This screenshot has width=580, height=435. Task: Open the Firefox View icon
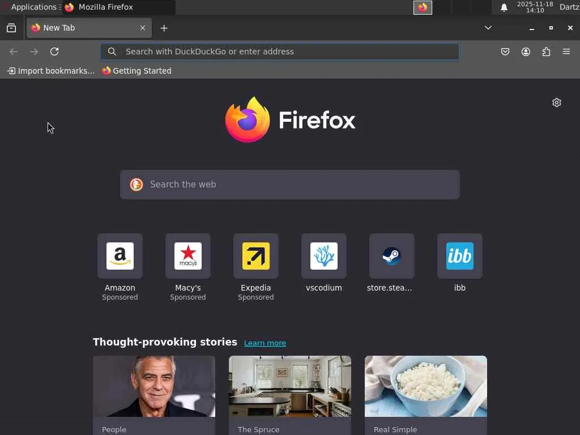click(11, 28)
